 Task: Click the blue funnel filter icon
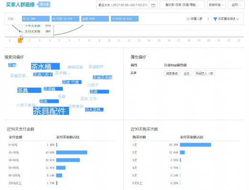[215, 19]
